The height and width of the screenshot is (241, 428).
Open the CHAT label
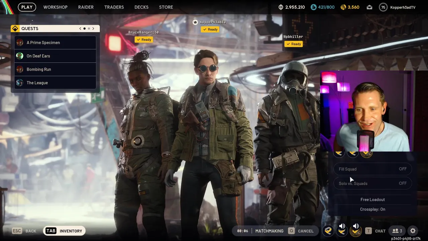[380, 231]
